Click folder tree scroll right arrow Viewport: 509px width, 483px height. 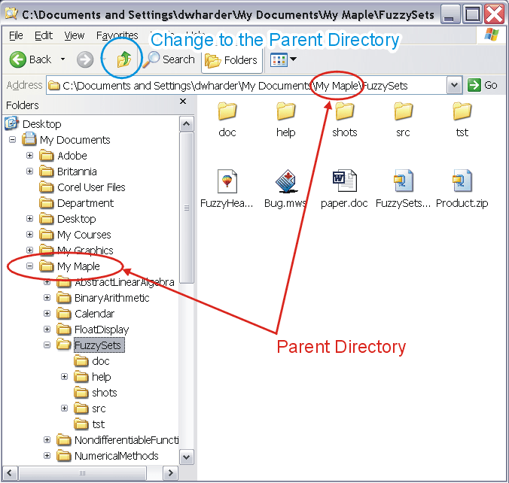coord(170,472)
